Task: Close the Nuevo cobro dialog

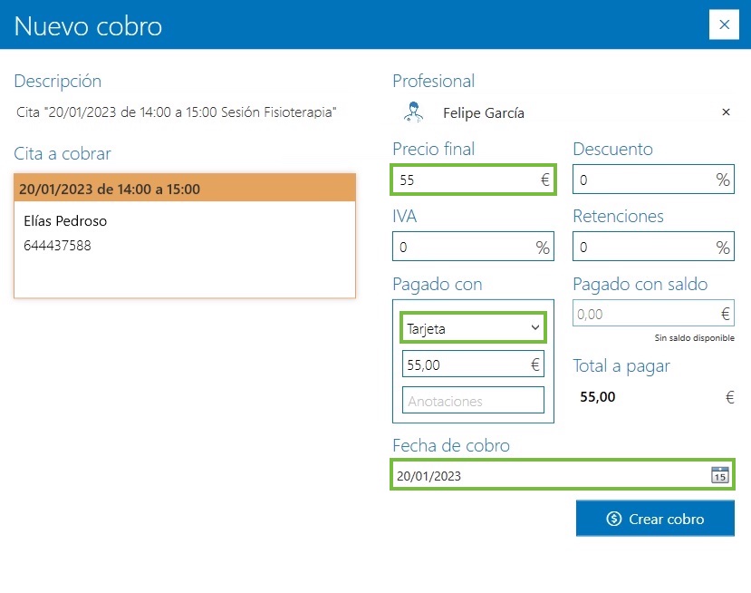Action: pos(724,24)
